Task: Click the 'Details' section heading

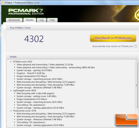Action: pos(13,57)
